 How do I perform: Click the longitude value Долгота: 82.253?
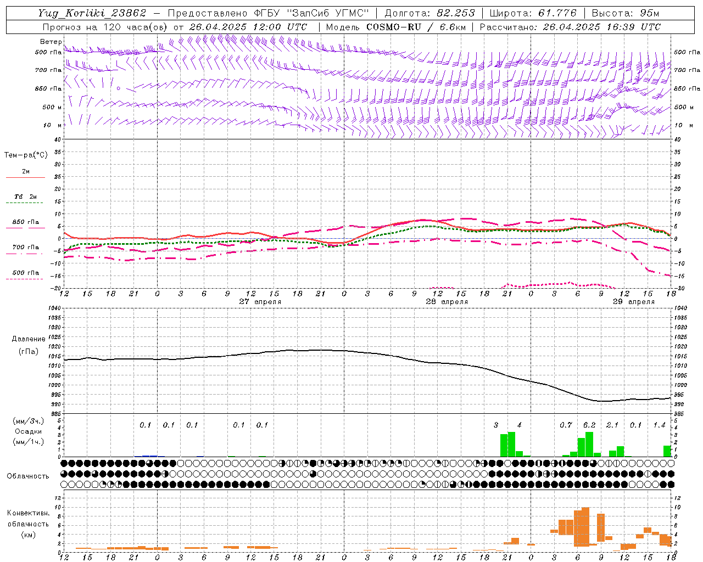coord(430,13)
